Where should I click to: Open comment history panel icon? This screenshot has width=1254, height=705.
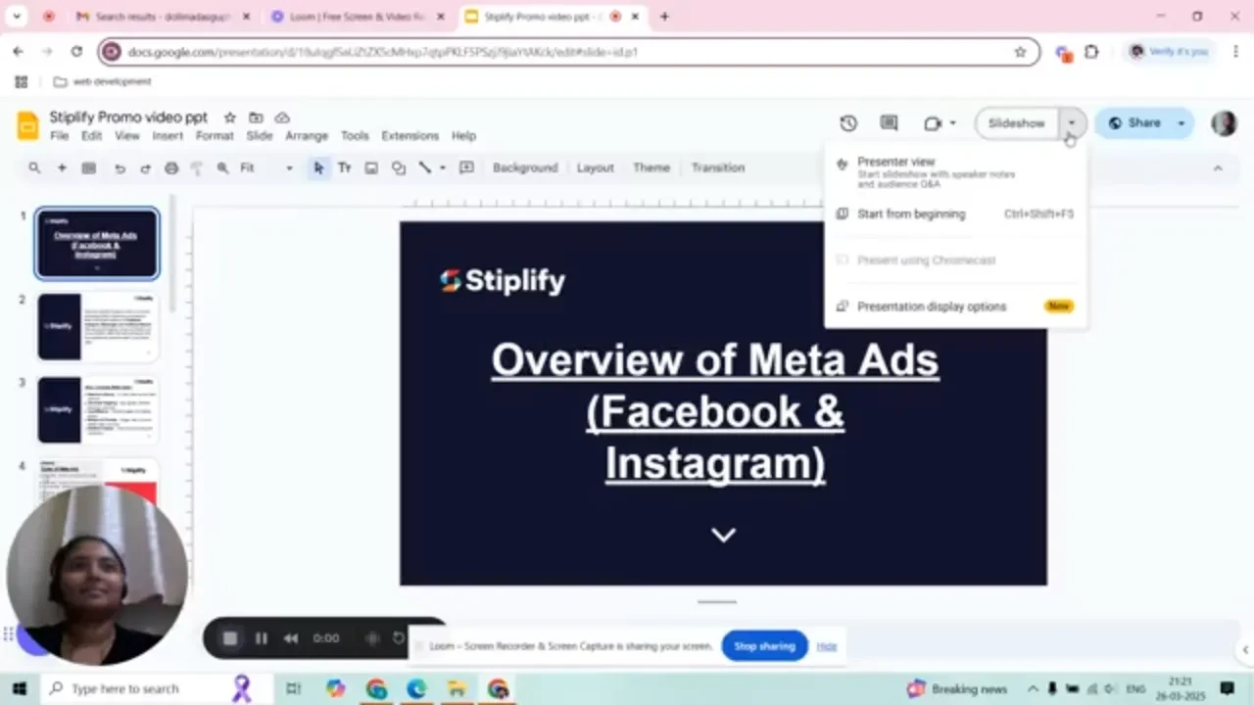click(889, 123)
